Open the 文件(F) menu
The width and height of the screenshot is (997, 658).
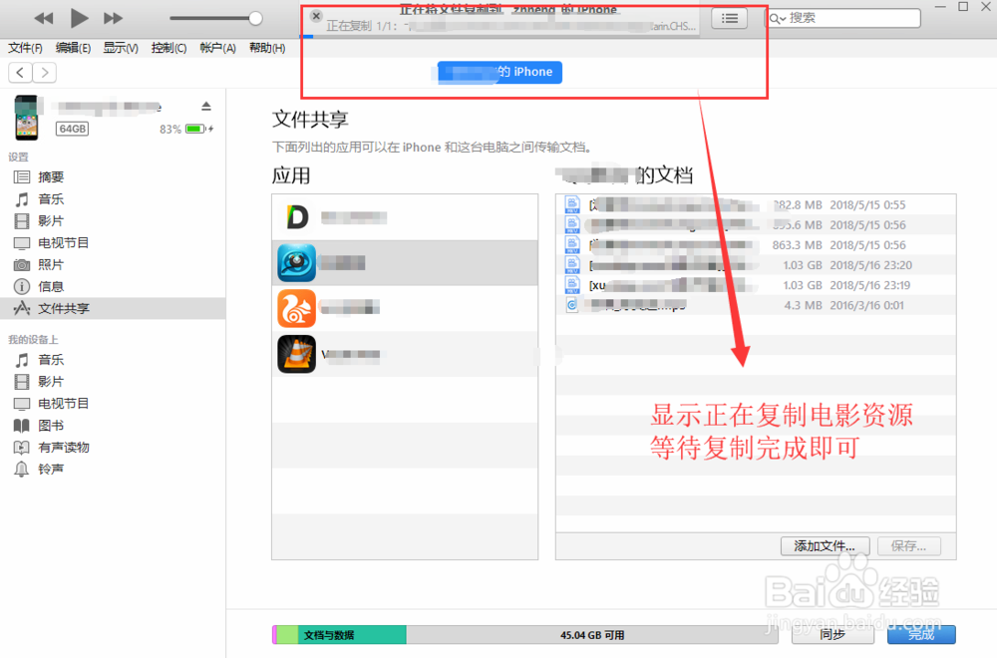point(26,48)
